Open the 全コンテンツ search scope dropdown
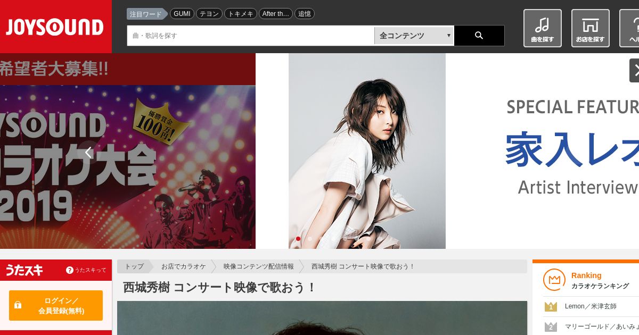This screenshot has height=335, width=639. point(414,36)
